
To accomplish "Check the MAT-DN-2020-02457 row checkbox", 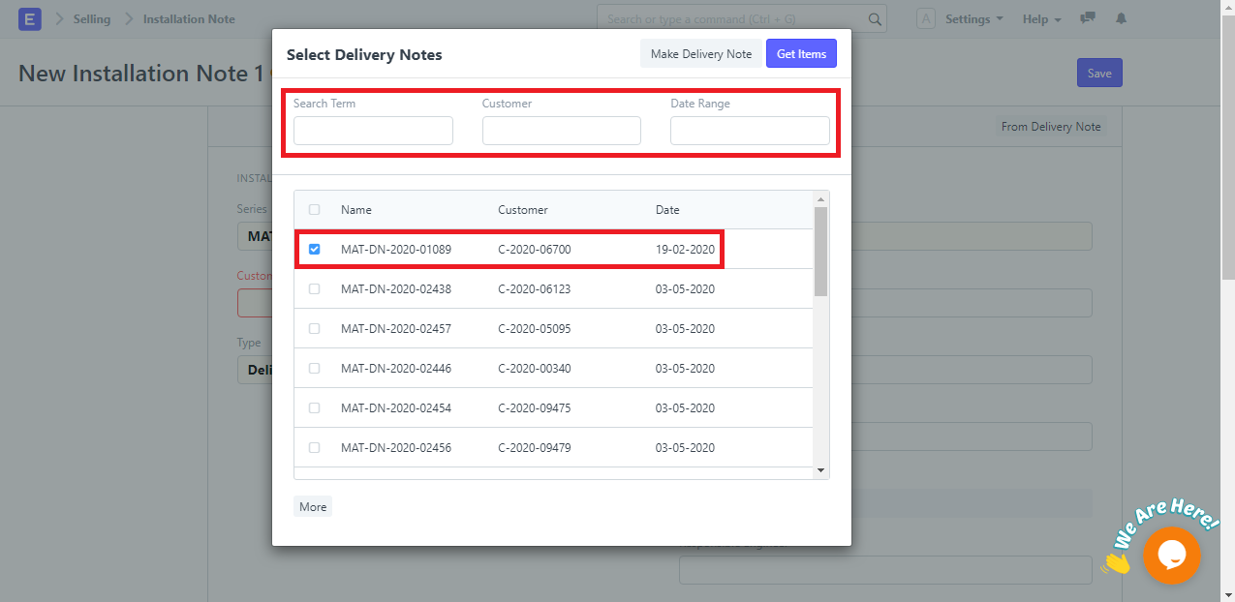I will click(x=314, y=329).
